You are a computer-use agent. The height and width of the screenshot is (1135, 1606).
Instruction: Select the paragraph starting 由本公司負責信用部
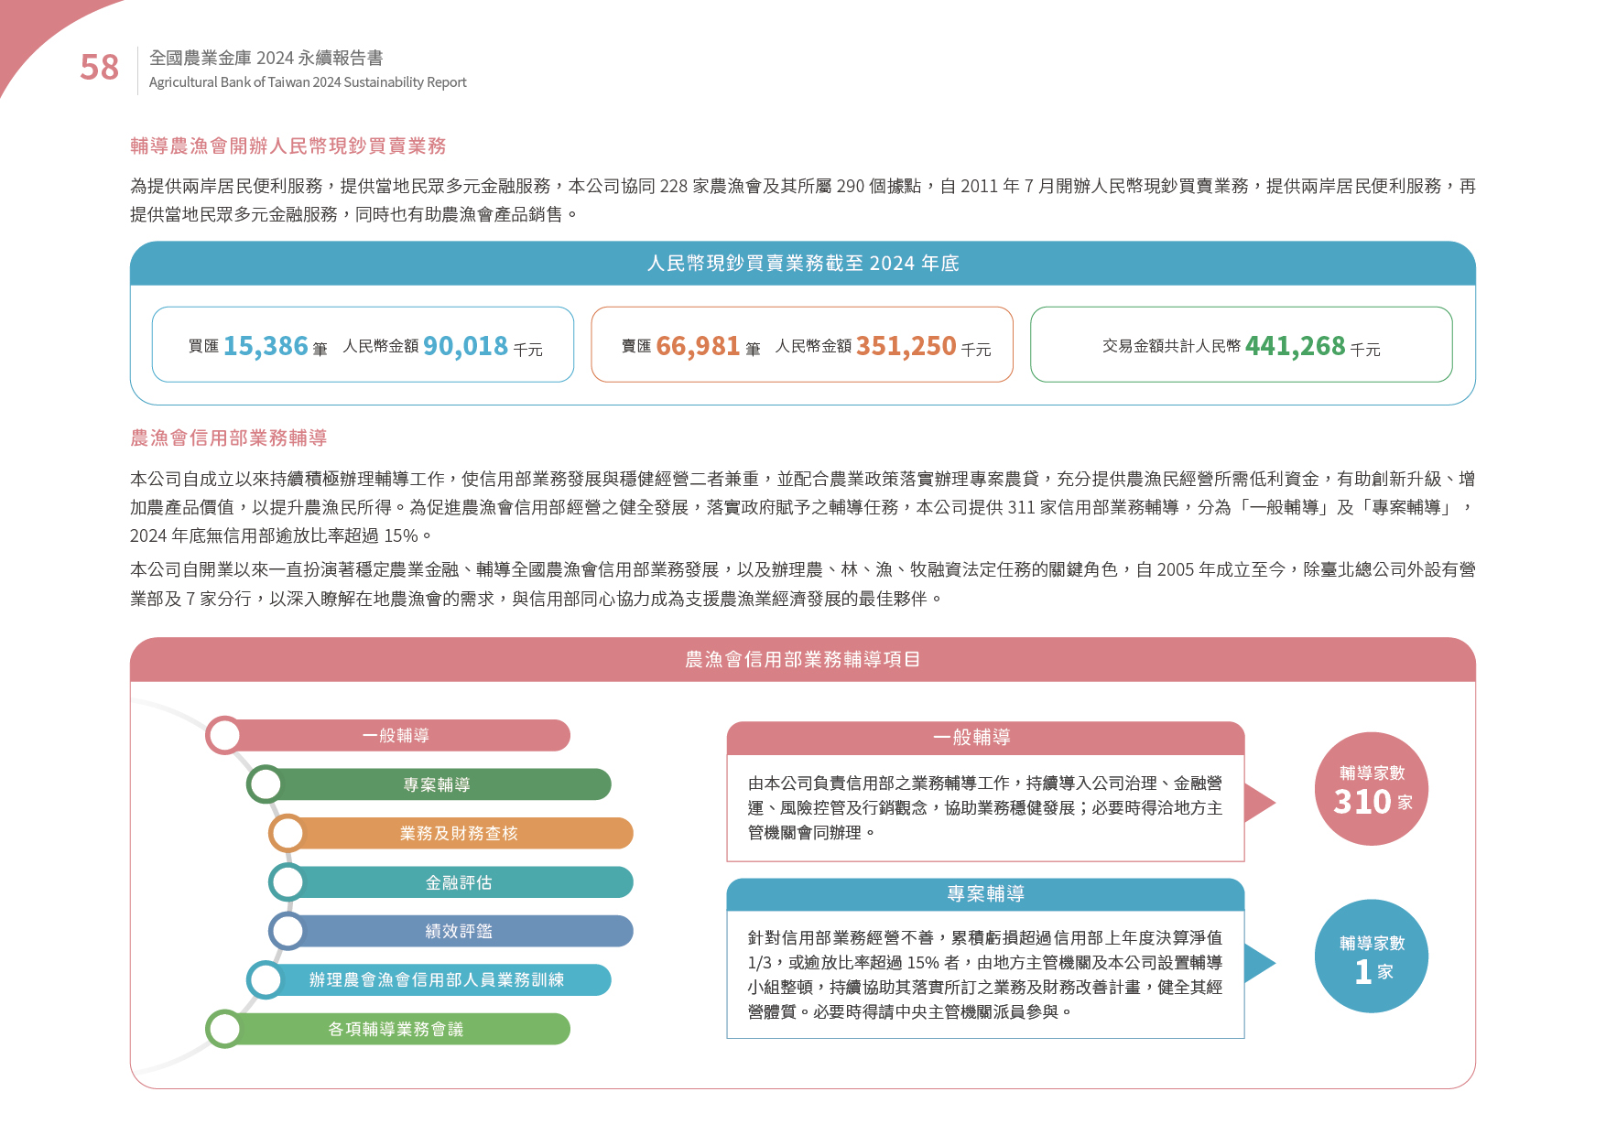[x=985, y=808]
